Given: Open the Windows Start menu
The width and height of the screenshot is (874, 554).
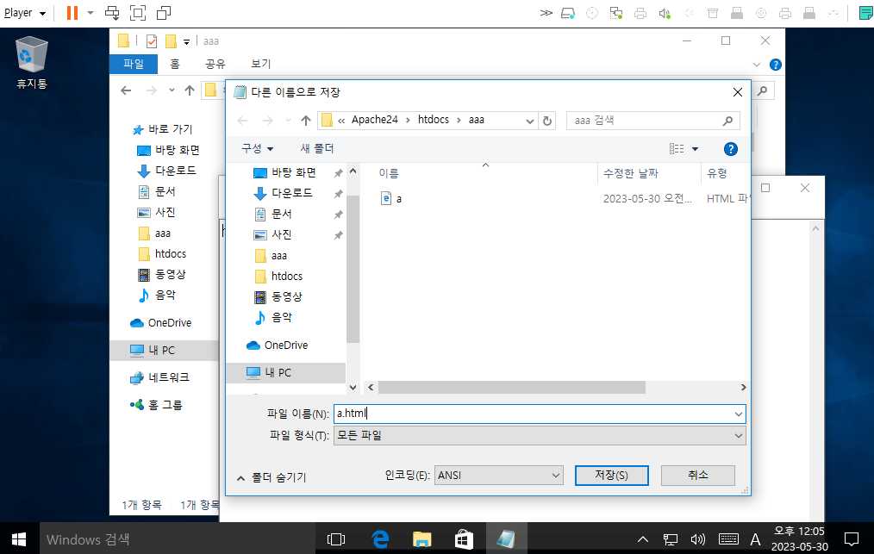Looking at the screenshot, I should tap(19, 539).
